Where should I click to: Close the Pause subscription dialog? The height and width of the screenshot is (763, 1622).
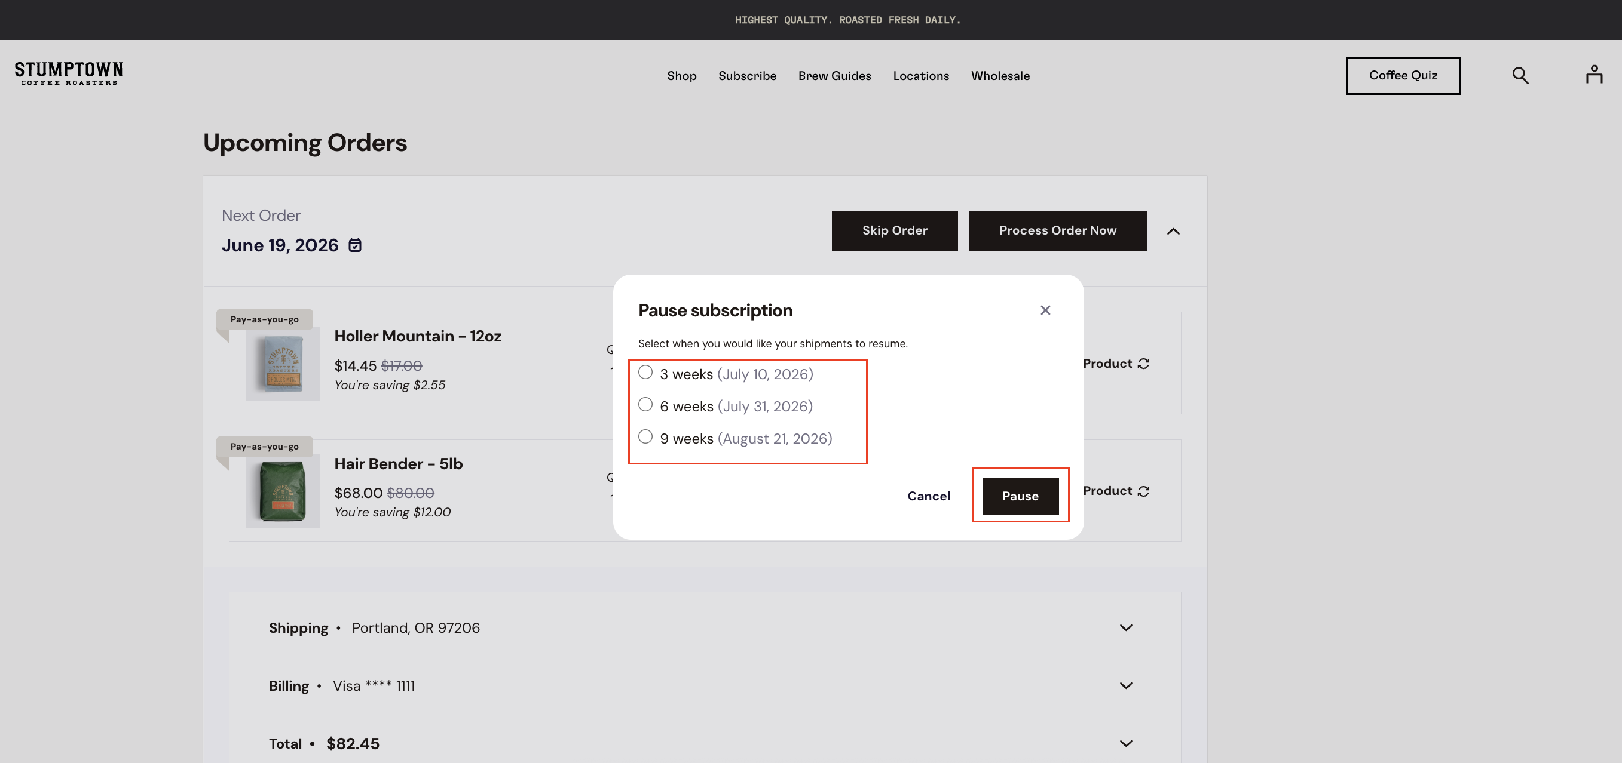1045,310
